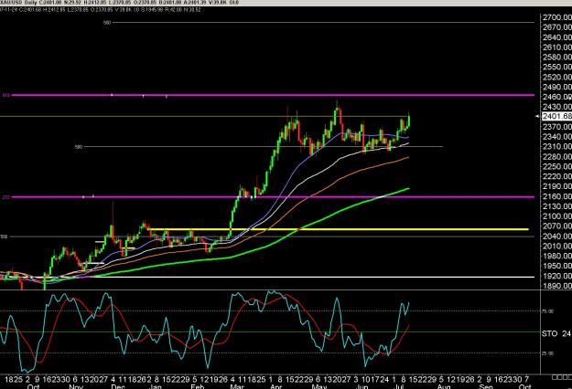Click the current price arrow marker
The width and height of the screenshot is (572, 389).
coord(537,117)
